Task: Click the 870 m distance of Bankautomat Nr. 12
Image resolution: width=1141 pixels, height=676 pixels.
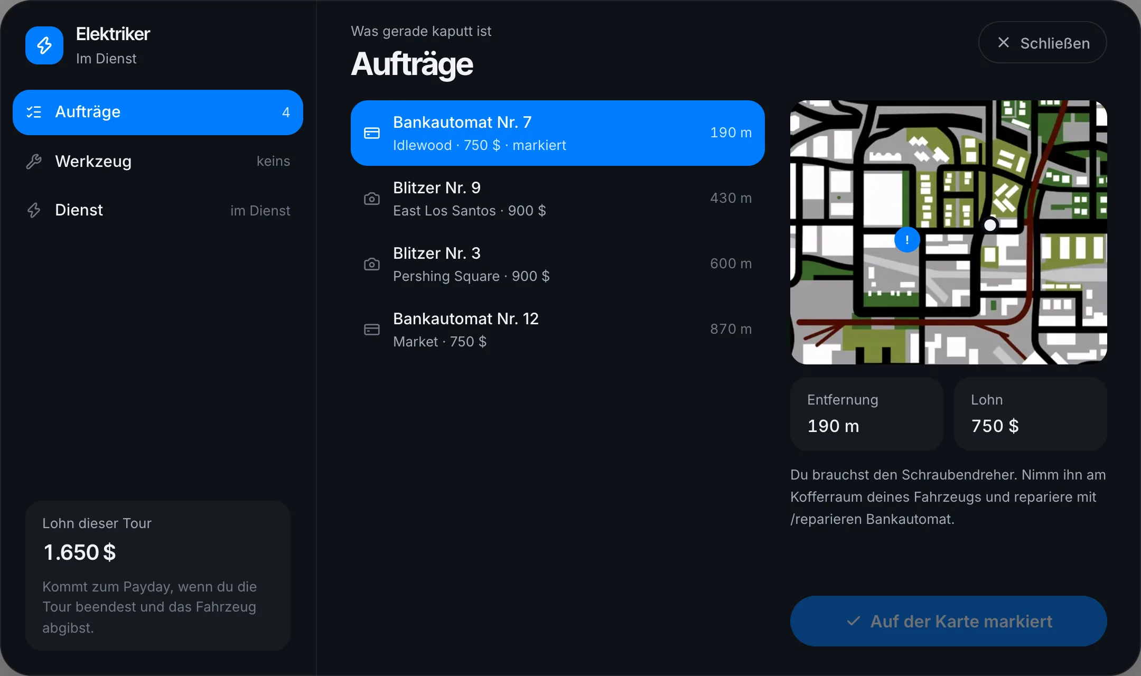Action: pyautogui.click(x=731, y=329)
